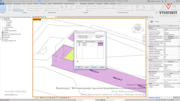Click the Save icon in quick access toolbar

click(8, 1)
